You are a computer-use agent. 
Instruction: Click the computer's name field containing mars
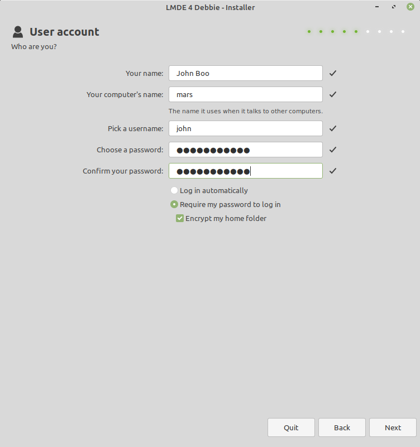pyautogui.click(x=245, y=94)
